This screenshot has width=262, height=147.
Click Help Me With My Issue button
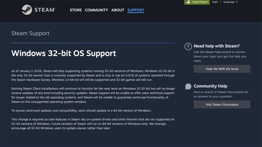click(x=222, y=69)
